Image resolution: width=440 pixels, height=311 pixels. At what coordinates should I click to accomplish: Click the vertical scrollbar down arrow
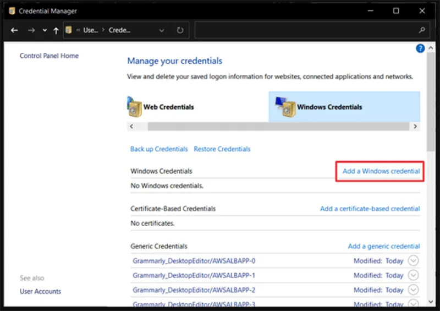[x=431, y=302]
